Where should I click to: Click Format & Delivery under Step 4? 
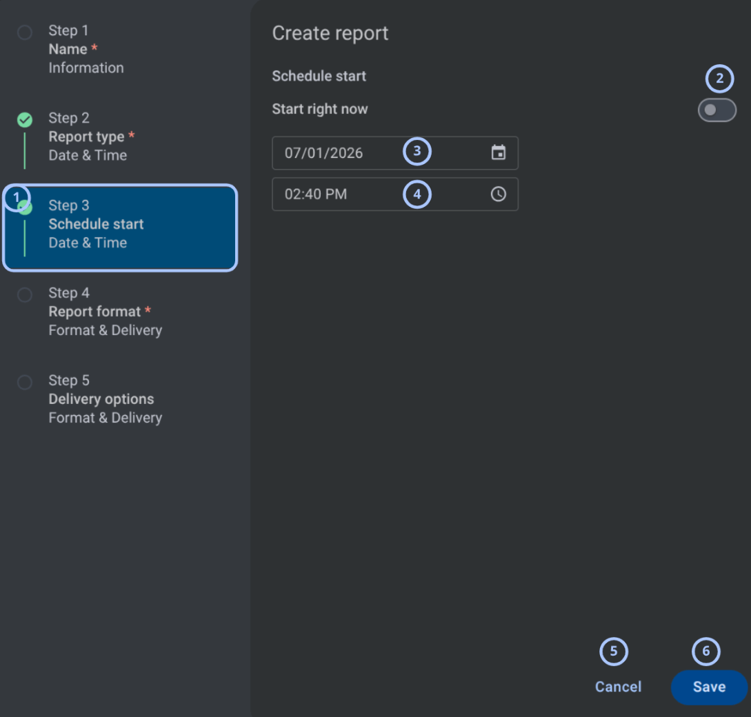click(106, 330)
